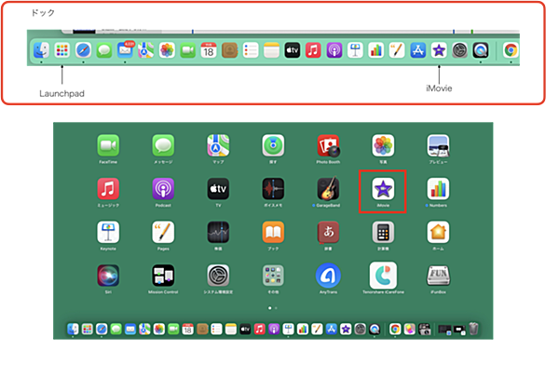This screenshot has height=365, width=546.
Task: Open システム環境設定 in the Launchpad grid
Action: coord(218,276)
